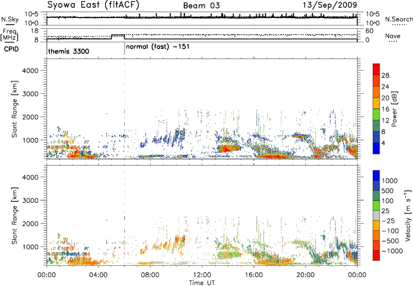The width and height of the screenshot is (413, 286).
Task: Click the 'N.Sky' legend label
Action: coord(10,19)
